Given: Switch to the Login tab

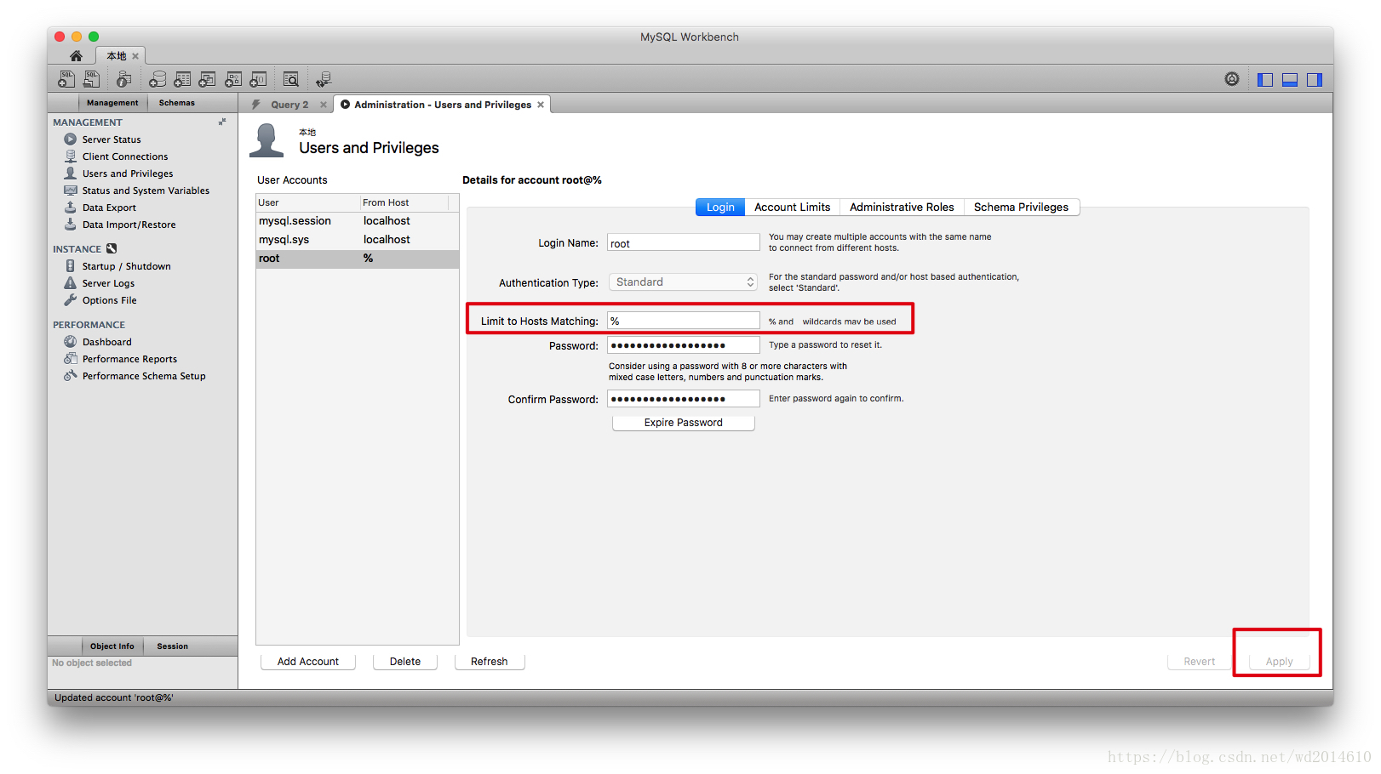Looking at the screenshot, I should click(720, 208).
